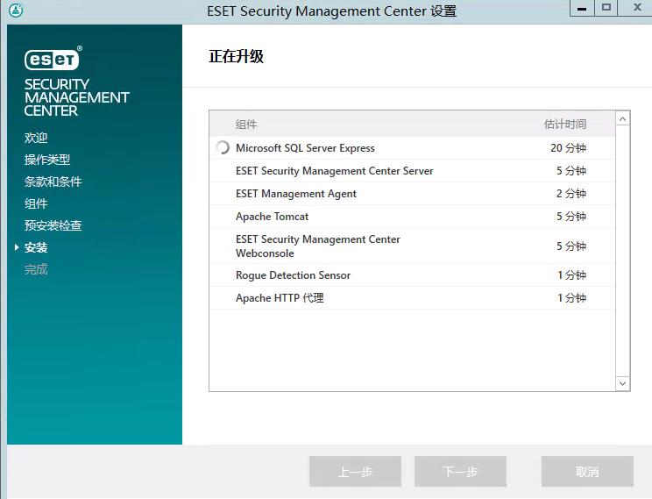Click the 上一步 button
The height and width of the screenshot is (499, 652).
(355, 471)
